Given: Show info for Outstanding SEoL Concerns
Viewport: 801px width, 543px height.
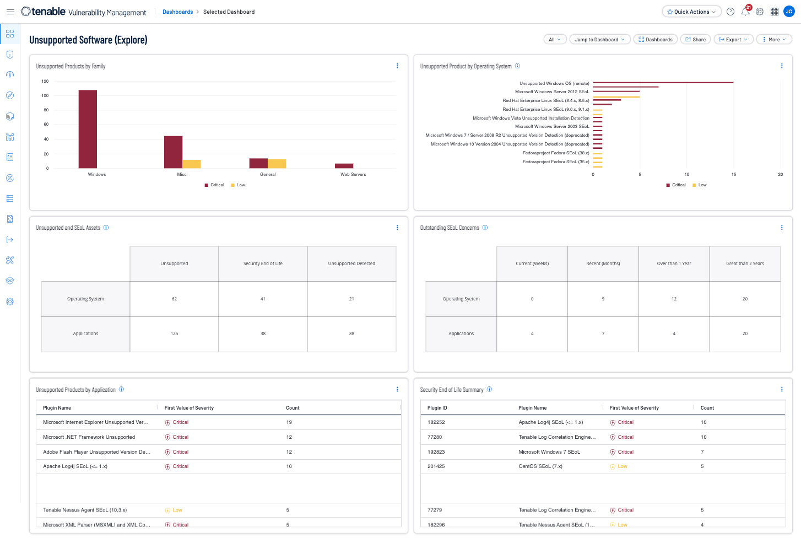Looking at the screenshot, I should tap(485, 228).
